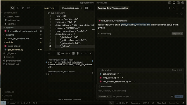The image size is (187, 105).
Task: Start a new chat with plus icon
Action: [x=169, y=8]
